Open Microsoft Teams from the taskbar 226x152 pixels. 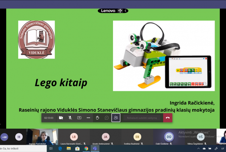click(x=95, y=148)
